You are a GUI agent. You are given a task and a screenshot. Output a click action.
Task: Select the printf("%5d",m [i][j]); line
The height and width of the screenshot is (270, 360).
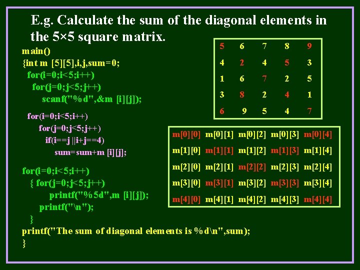click(99, 195)
